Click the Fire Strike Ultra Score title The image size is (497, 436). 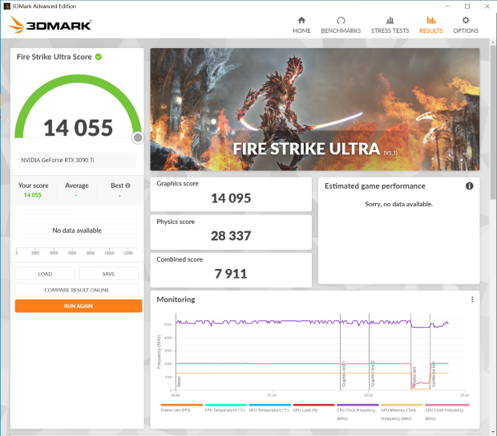coord(55,57)
